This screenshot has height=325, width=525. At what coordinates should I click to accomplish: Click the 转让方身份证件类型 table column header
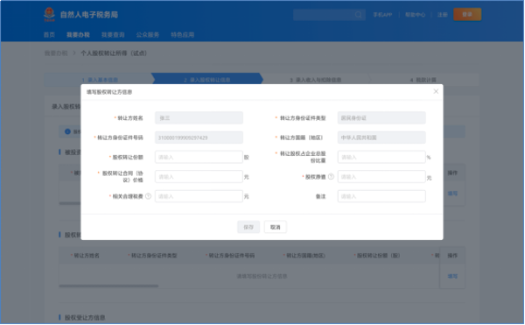tap(154, 256)
